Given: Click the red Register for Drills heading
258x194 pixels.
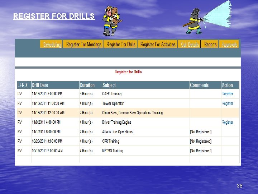Looking at the screenshot, I should point(128,72).
